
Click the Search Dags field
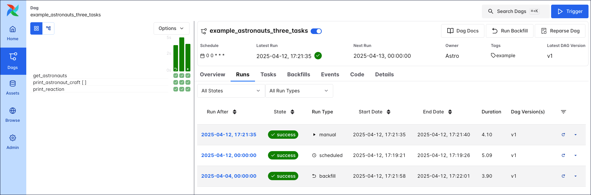pyautogui.click(x=515, y=11)
